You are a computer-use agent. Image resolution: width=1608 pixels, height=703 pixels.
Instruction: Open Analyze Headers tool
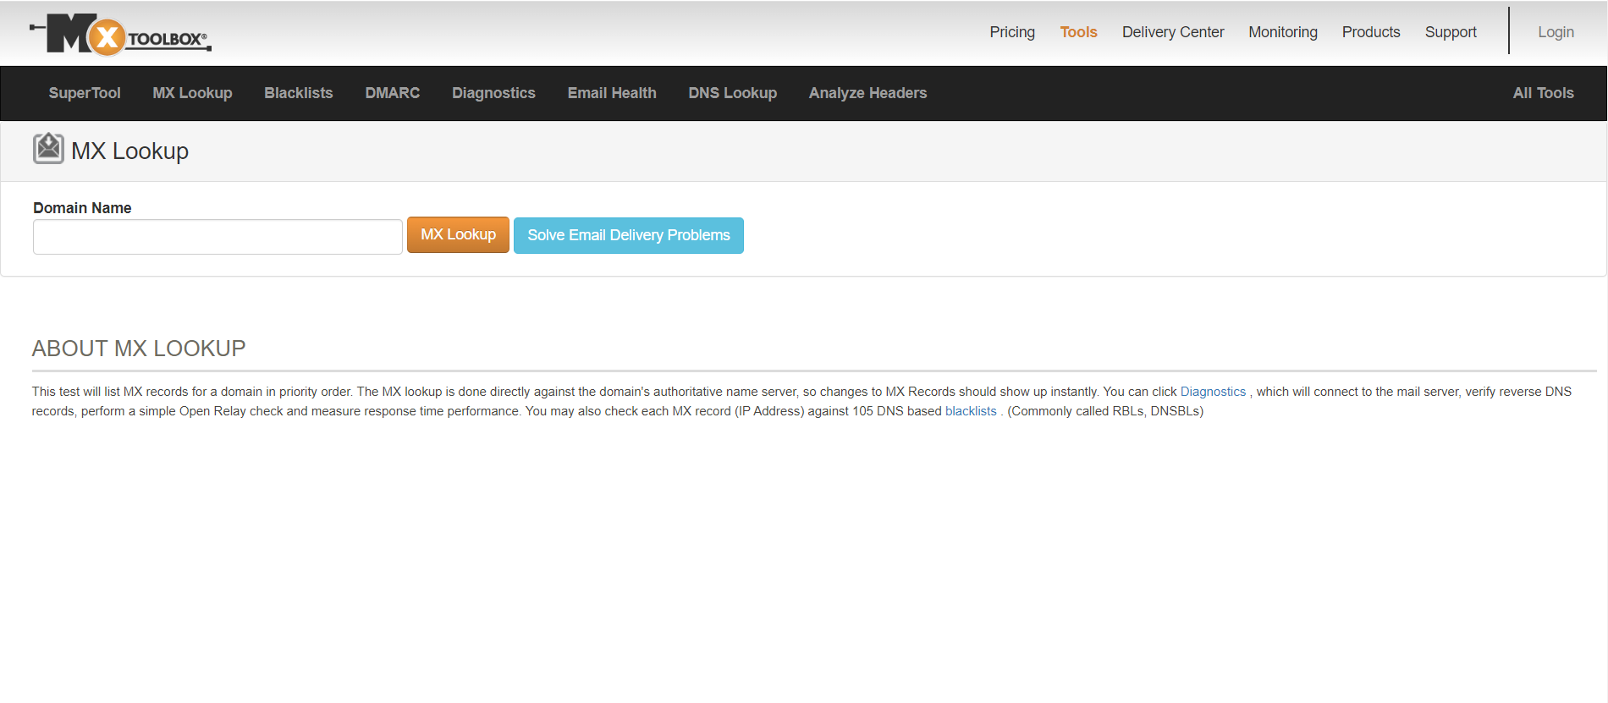click(x=867, y=93)
